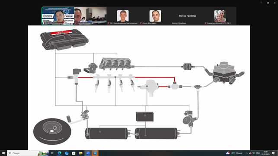Click the orange highlighted taskbar app

(95, 153)
